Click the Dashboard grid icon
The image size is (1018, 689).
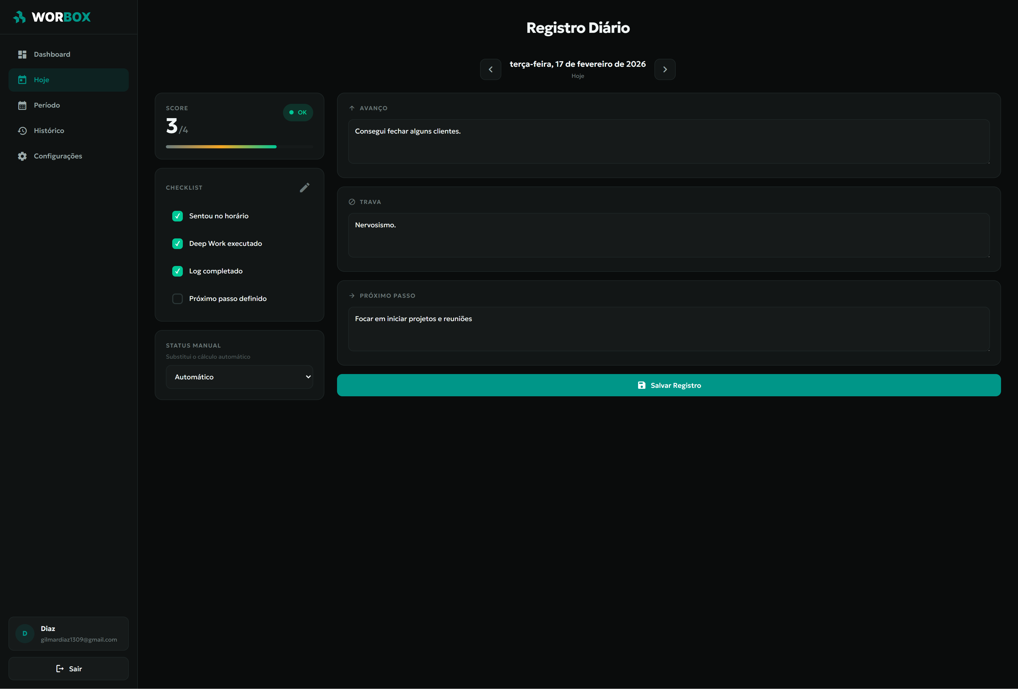[x=22, y=54]
